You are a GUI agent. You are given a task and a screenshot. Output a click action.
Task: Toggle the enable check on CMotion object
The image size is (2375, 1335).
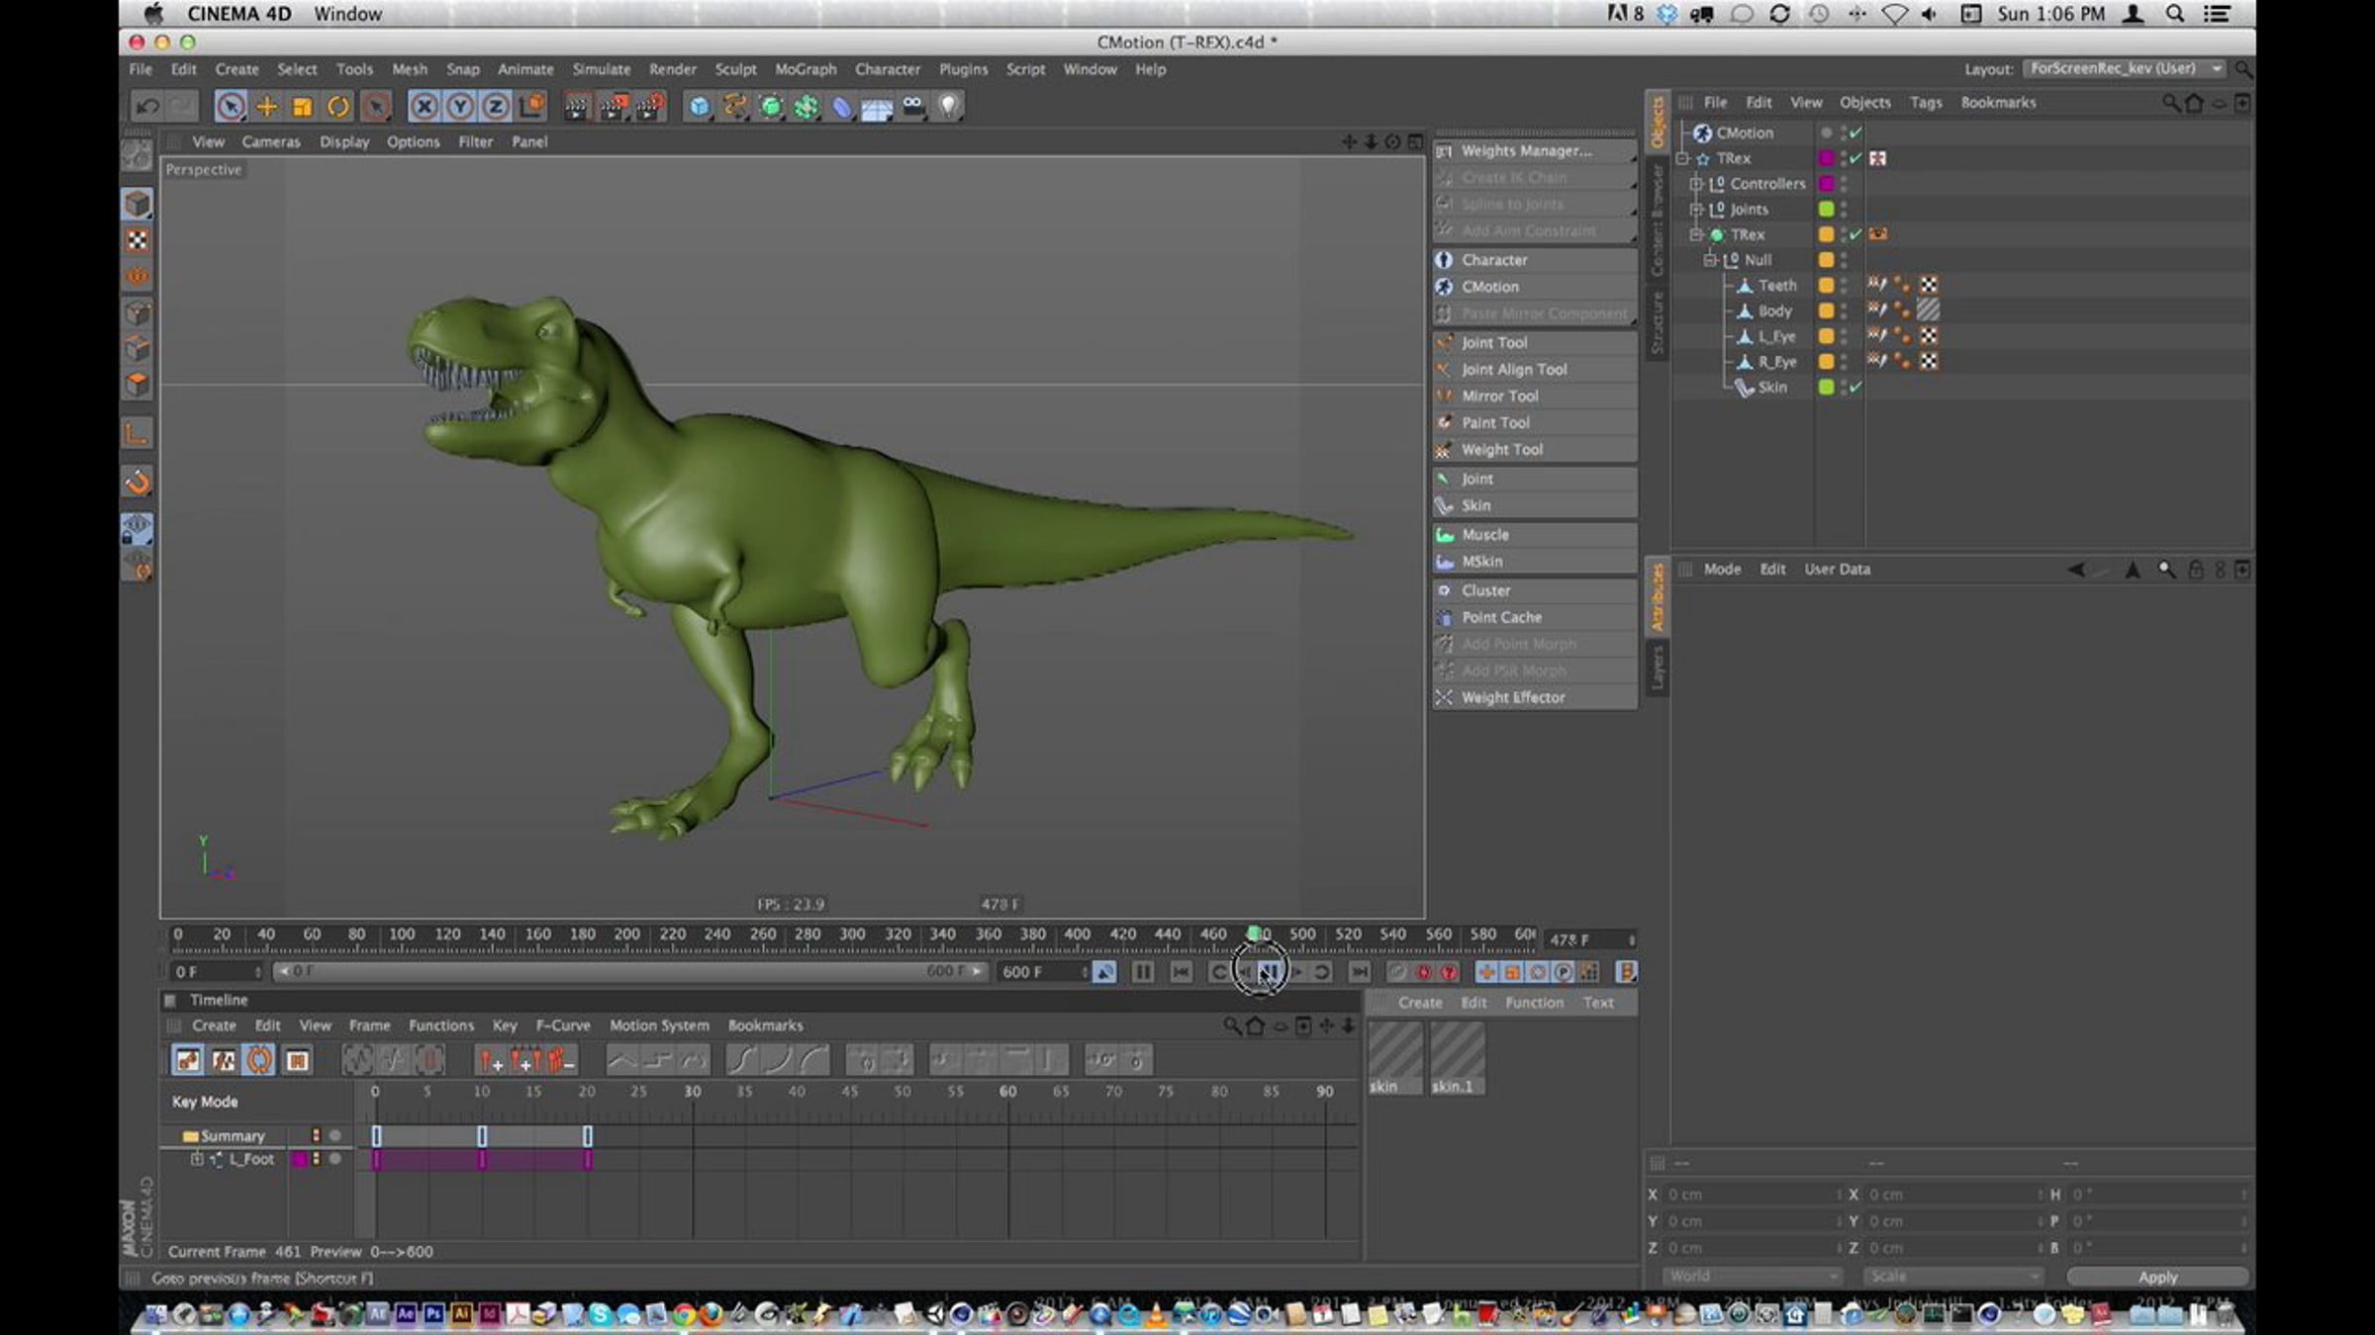pos(1855,133)
